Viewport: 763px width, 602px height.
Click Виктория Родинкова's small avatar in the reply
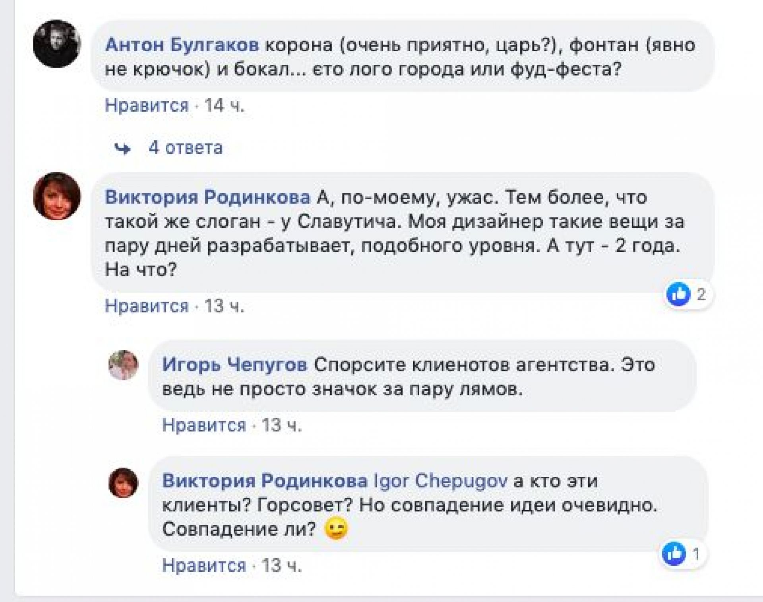[x=123, y=483]
